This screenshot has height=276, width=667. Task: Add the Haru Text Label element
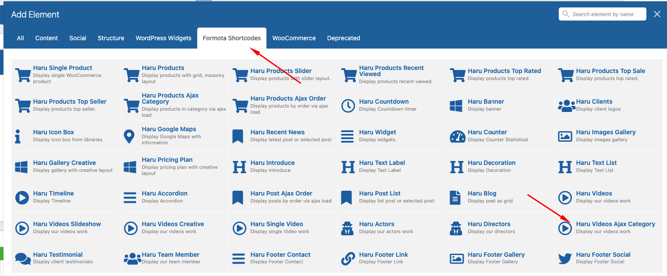(x=392, y=167)
